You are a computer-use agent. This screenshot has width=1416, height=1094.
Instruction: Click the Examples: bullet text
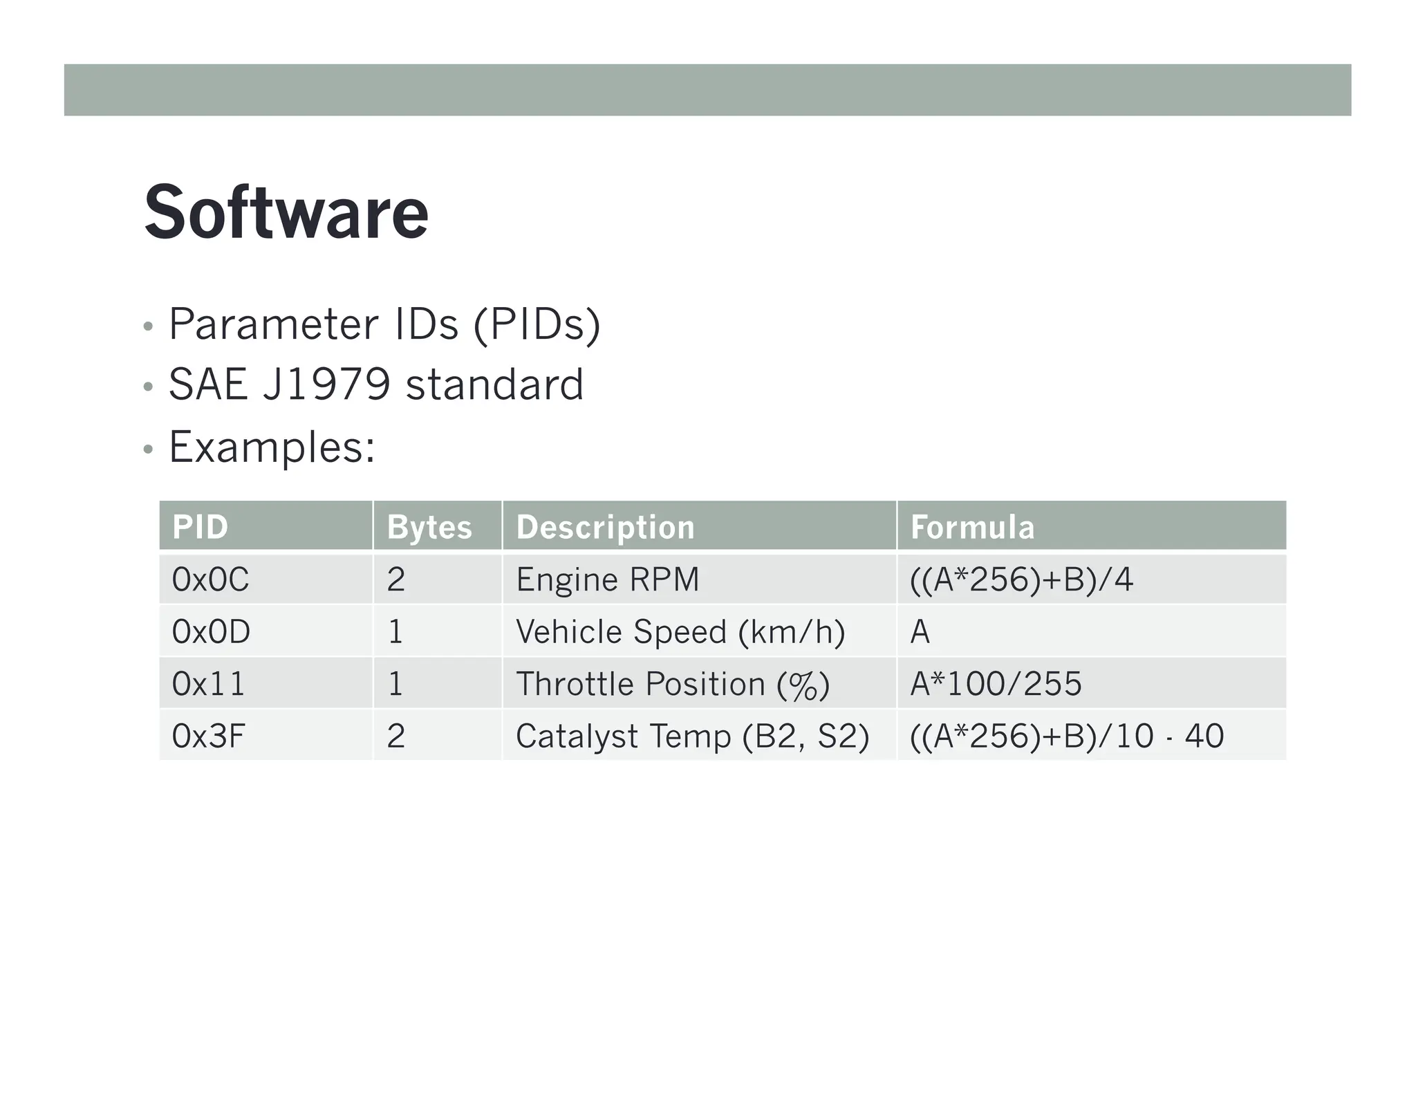[272, 447]
